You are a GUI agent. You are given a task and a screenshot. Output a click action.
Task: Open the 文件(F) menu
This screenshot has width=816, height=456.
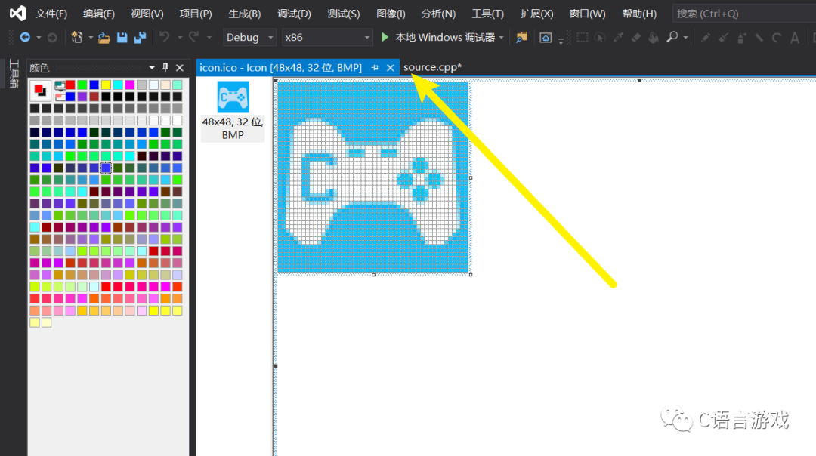click(x=51, y=14)
